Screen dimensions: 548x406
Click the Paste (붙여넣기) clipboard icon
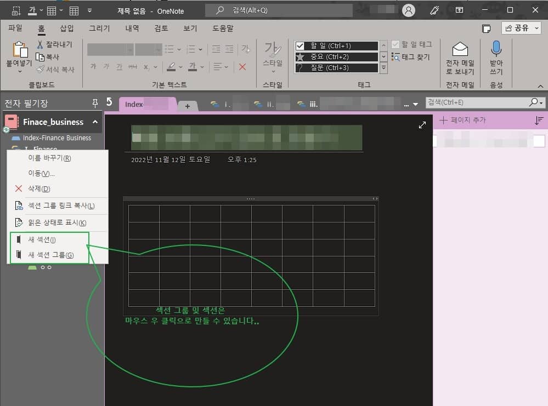click(20, 49)
